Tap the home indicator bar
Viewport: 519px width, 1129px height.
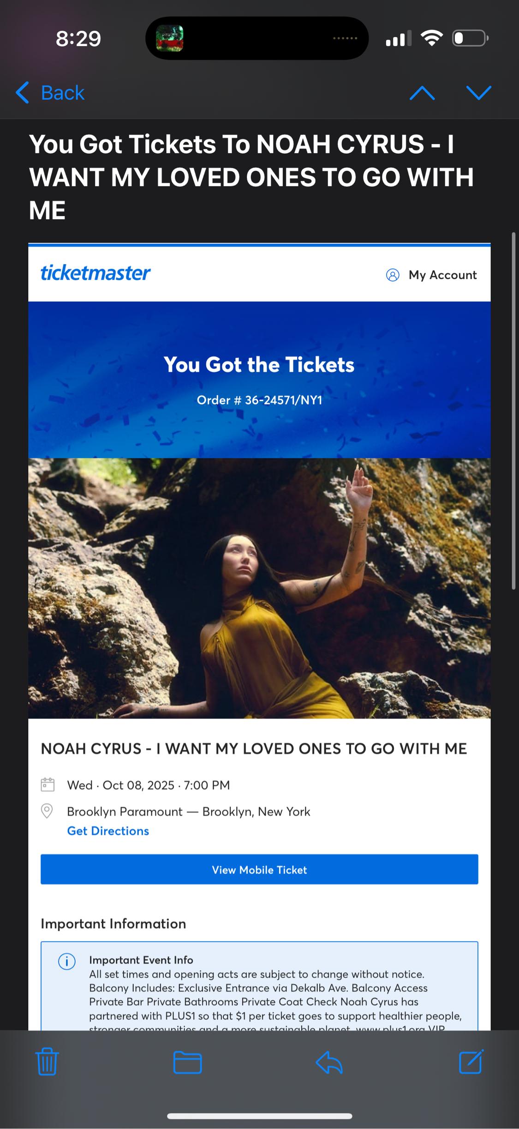point(259,1116)
